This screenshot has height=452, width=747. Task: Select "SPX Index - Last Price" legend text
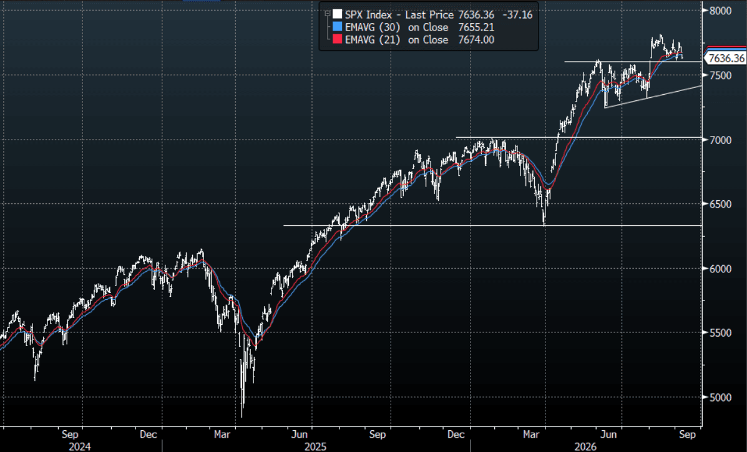(399, 15)
